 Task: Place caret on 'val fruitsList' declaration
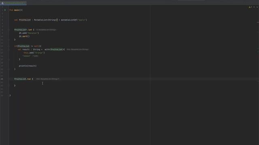23,20
